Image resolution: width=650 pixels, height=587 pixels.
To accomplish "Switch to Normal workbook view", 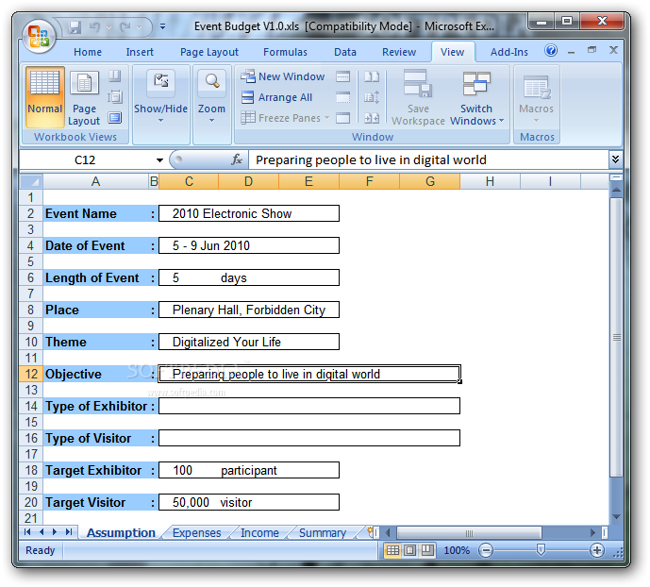I will 44,96.
